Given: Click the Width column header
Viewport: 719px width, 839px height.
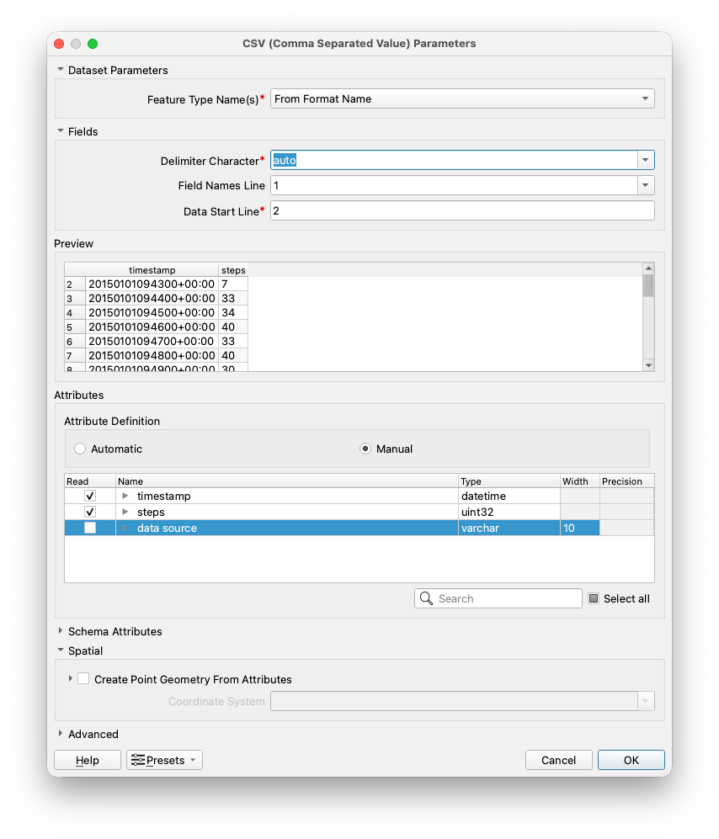Looking at the screenshot, I should [x=580, y=481].
